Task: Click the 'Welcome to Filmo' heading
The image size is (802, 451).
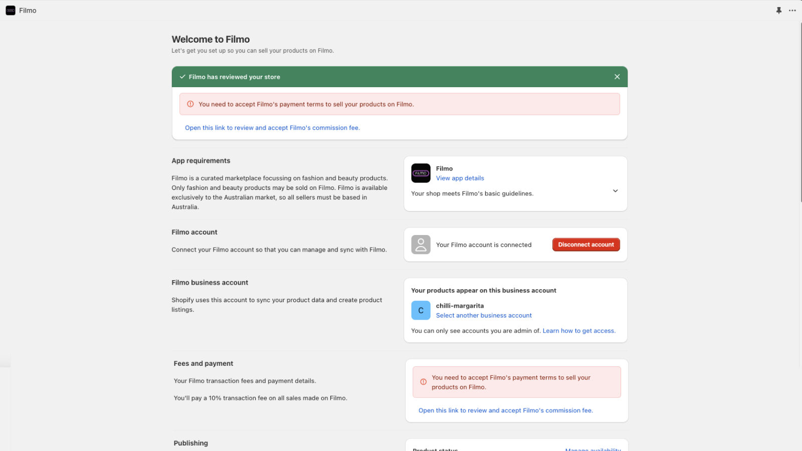Action: (211, 39)
